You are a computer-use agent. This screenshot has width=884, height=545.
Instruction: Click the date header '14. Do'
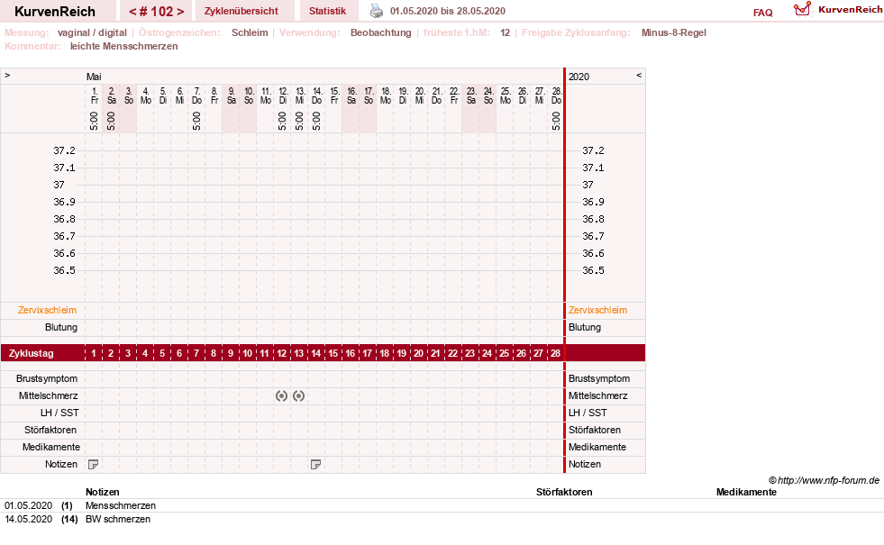(317, 95)
